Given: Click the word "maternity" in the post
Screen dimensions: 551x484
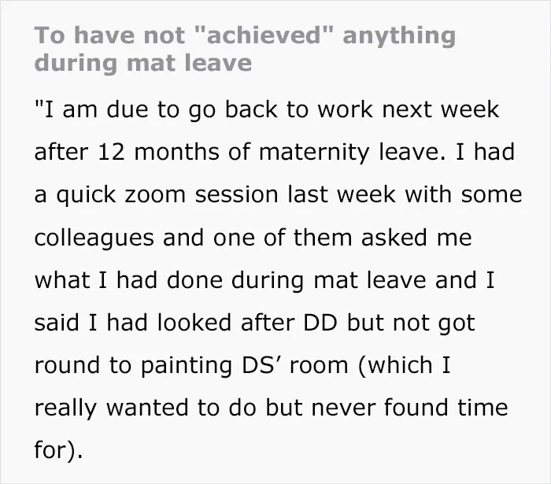Looking at the screenshot, I should tap(314, 152).
